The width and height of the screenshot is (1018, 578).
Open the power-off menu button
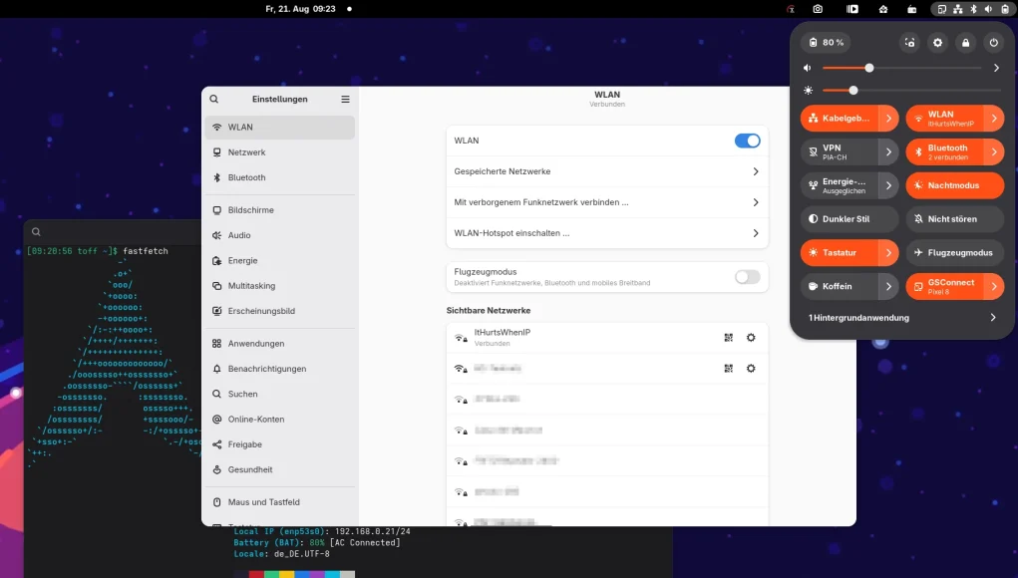pyautogui.click(x=993, y=43)
